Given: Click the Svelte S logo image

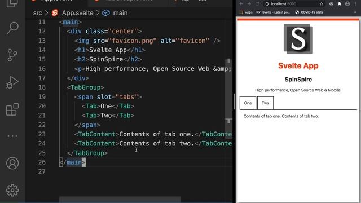Looking at the screenshot, I should point(298,39).
